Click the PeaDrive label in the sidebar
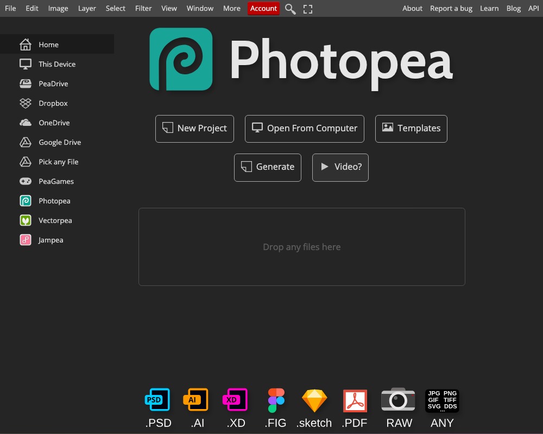 pos(53,84)
